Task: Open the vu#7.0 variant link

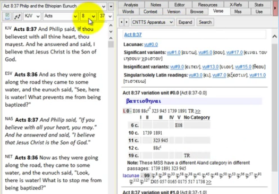Action: point(219,75)
